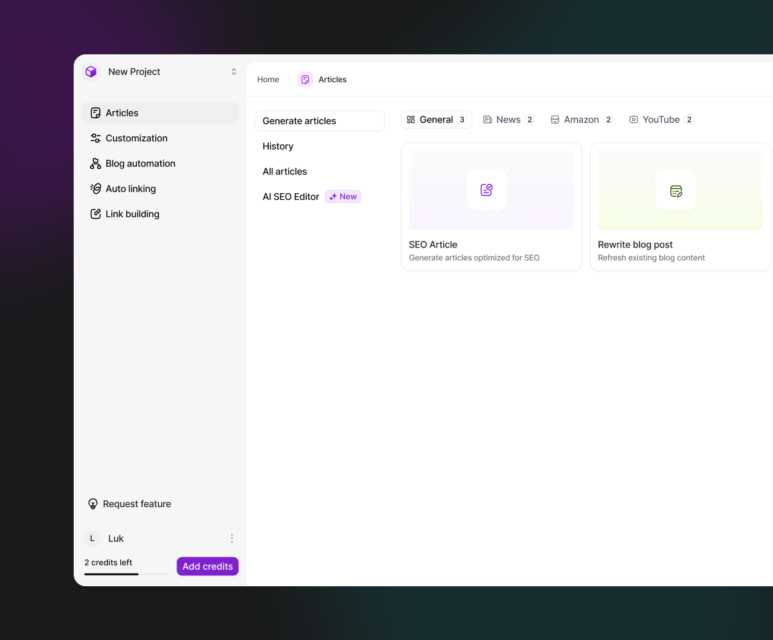Click the Amazon tab count badge 2

[x=608, y=120]
